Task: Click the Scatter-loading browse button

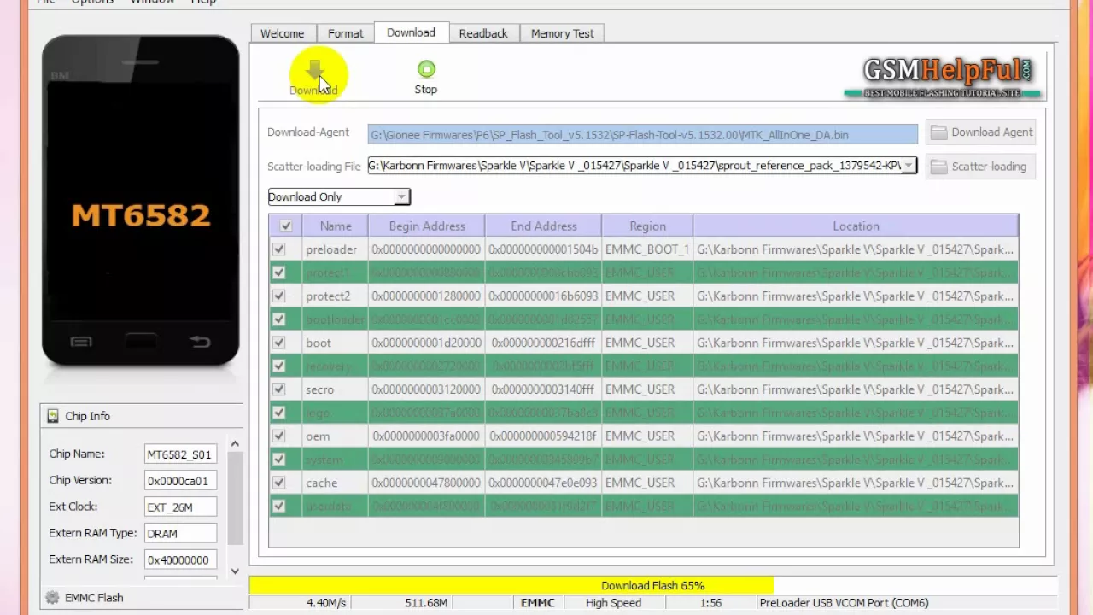Action: pos(981,167)
